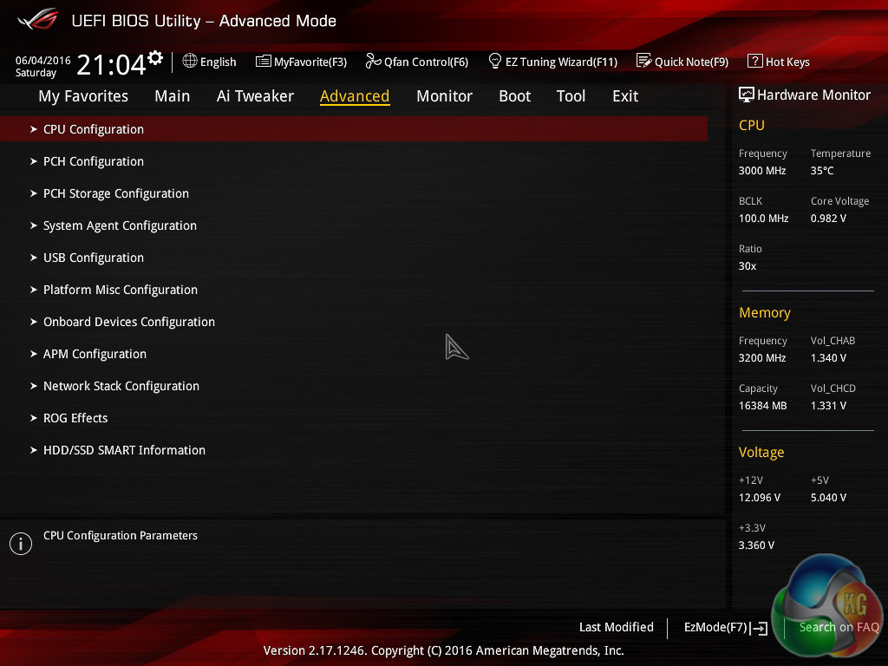
Task: Click the 21:04 clock time
Action: click(x=111, y=65)
